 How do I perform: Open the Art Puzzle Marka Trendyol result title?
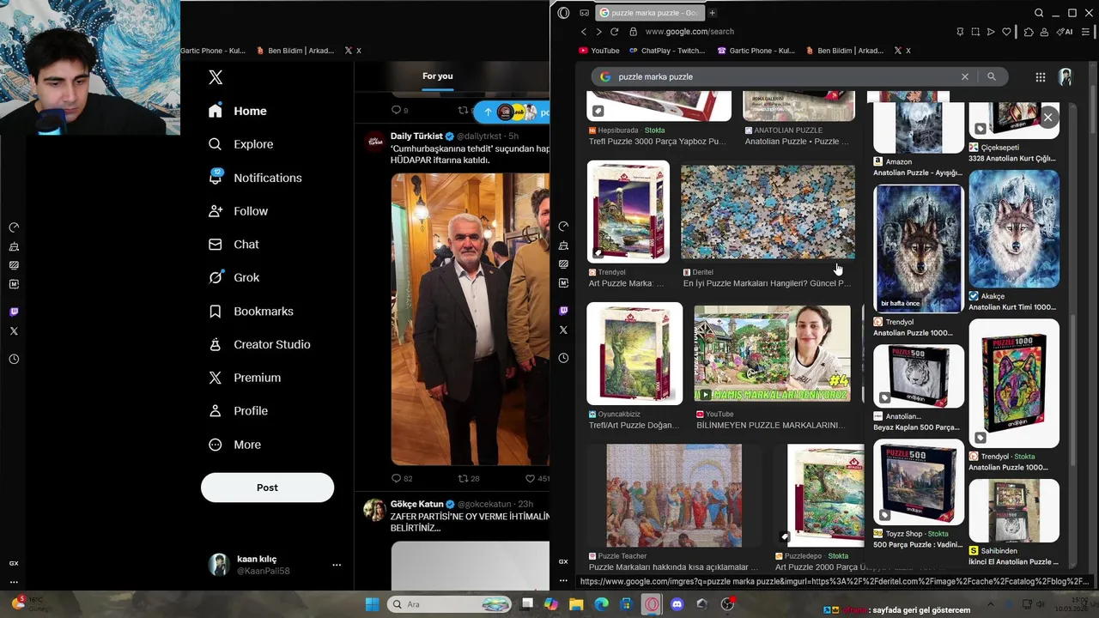[x=626, y=283]
